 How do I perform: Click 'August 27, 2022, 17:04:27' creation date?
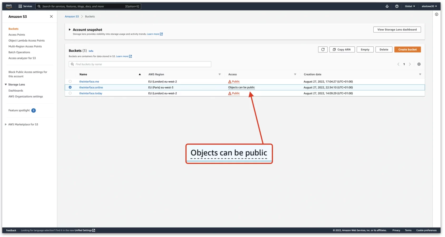(x=328, y=82)
